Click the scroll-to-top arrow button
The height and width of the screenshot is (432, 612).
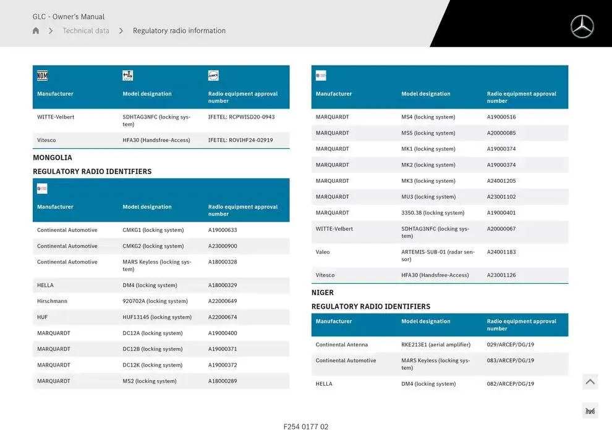click(x=590, y=382)
